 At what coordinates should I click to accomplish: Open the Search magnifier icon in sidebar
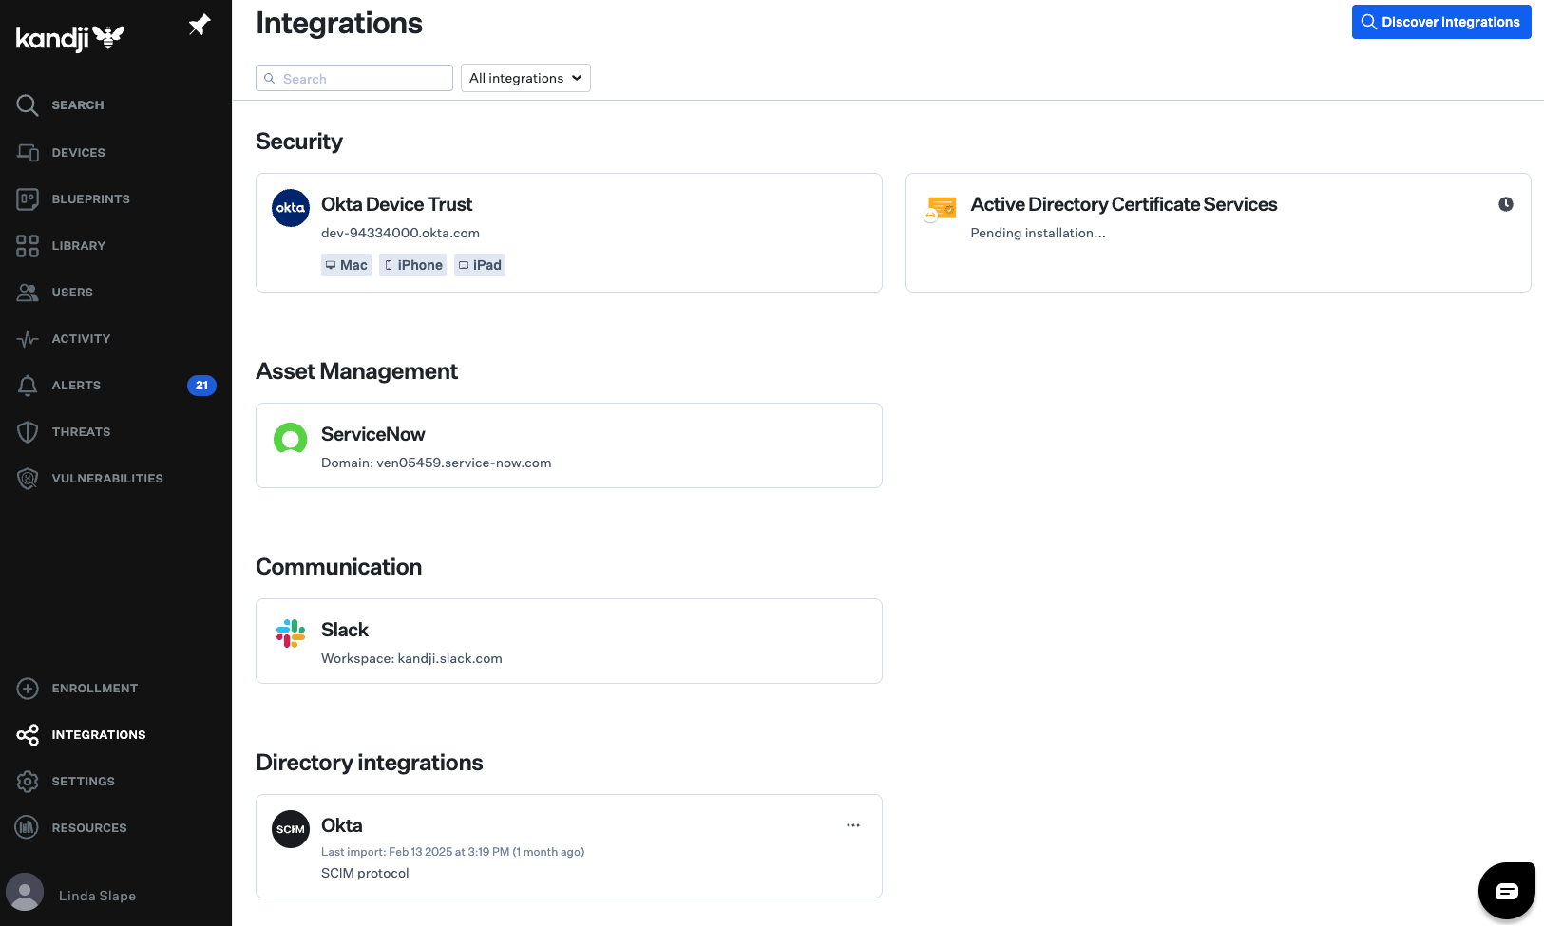click(28, 105)
